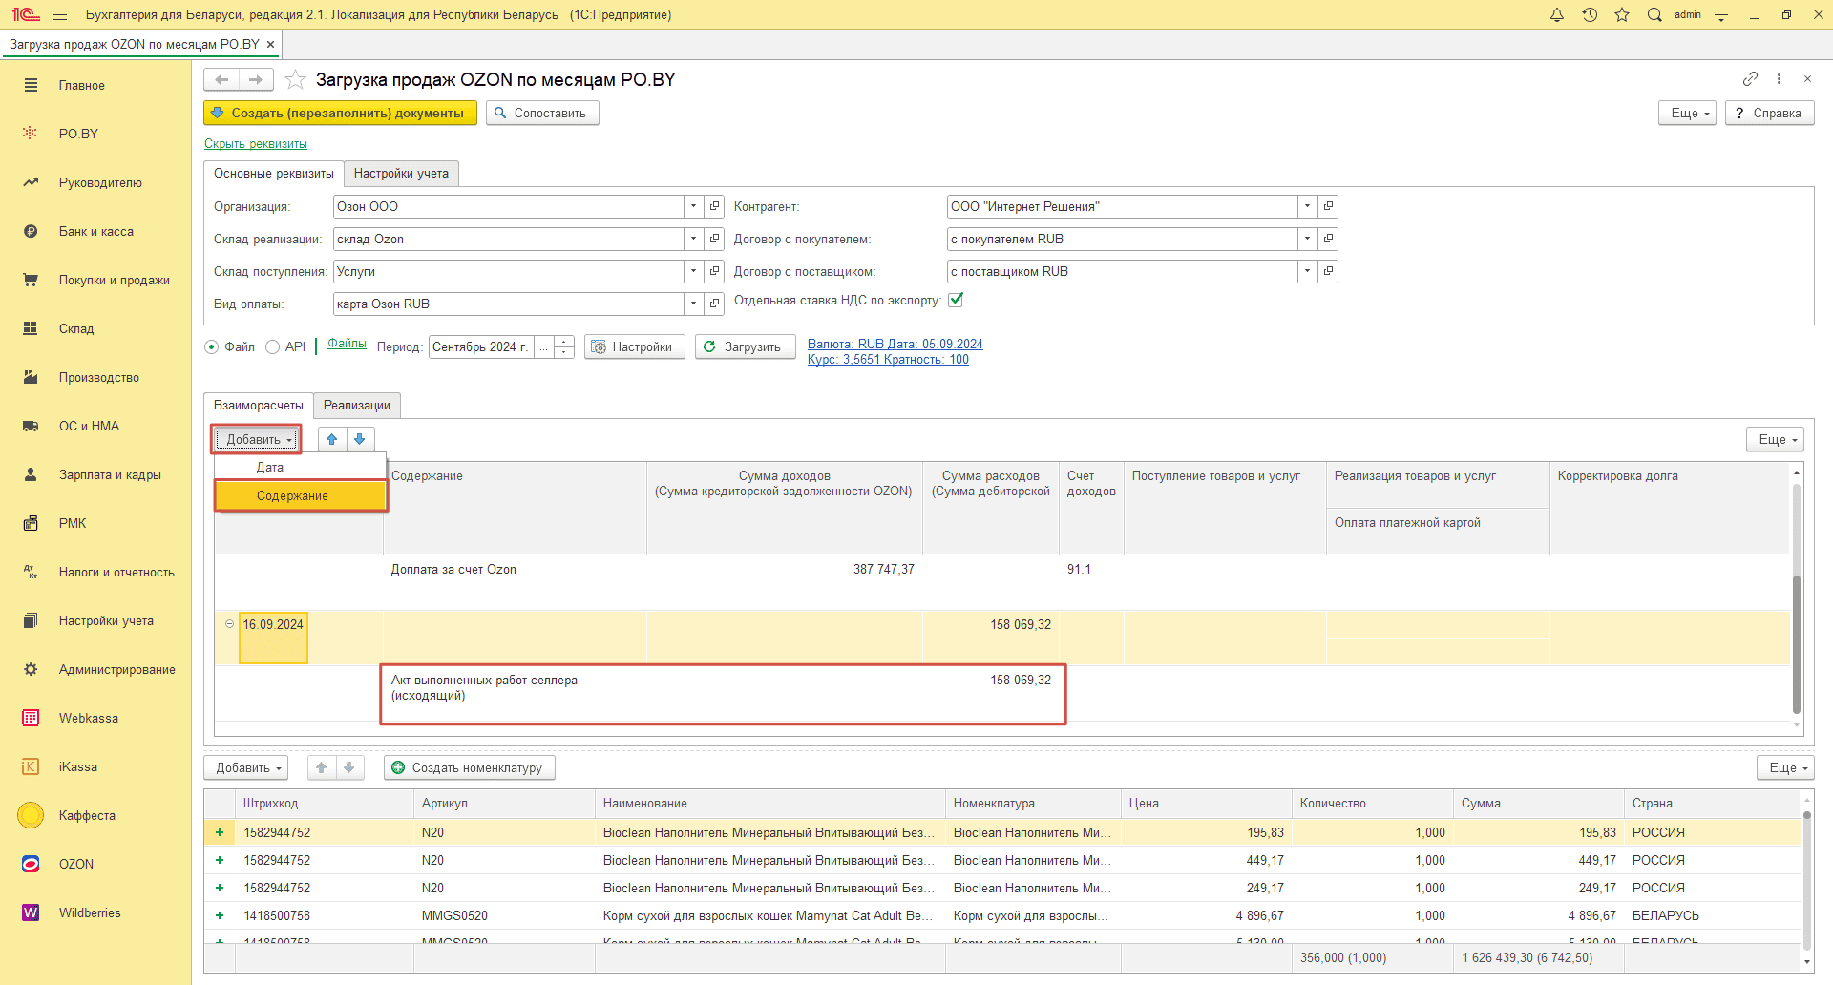
Task: Open Договор с поставщиком dropdown arrow
Action: tap(1307, 271)
